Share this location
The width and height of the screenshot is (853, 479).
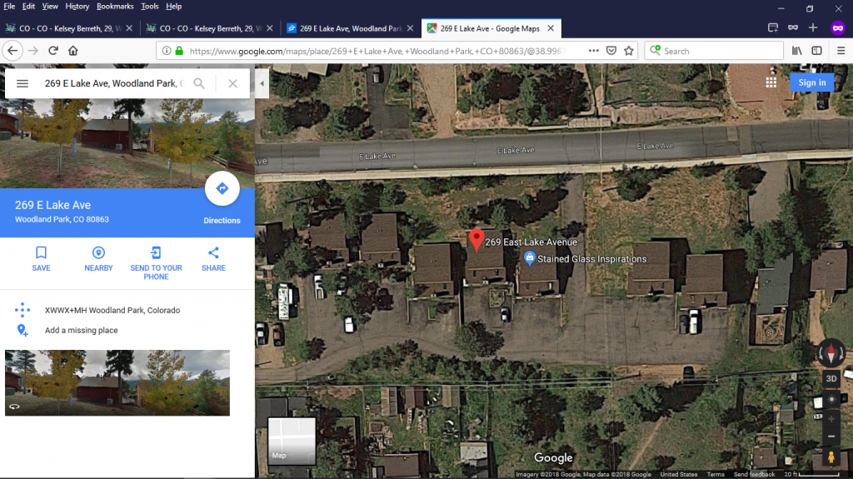click(213, 258)
